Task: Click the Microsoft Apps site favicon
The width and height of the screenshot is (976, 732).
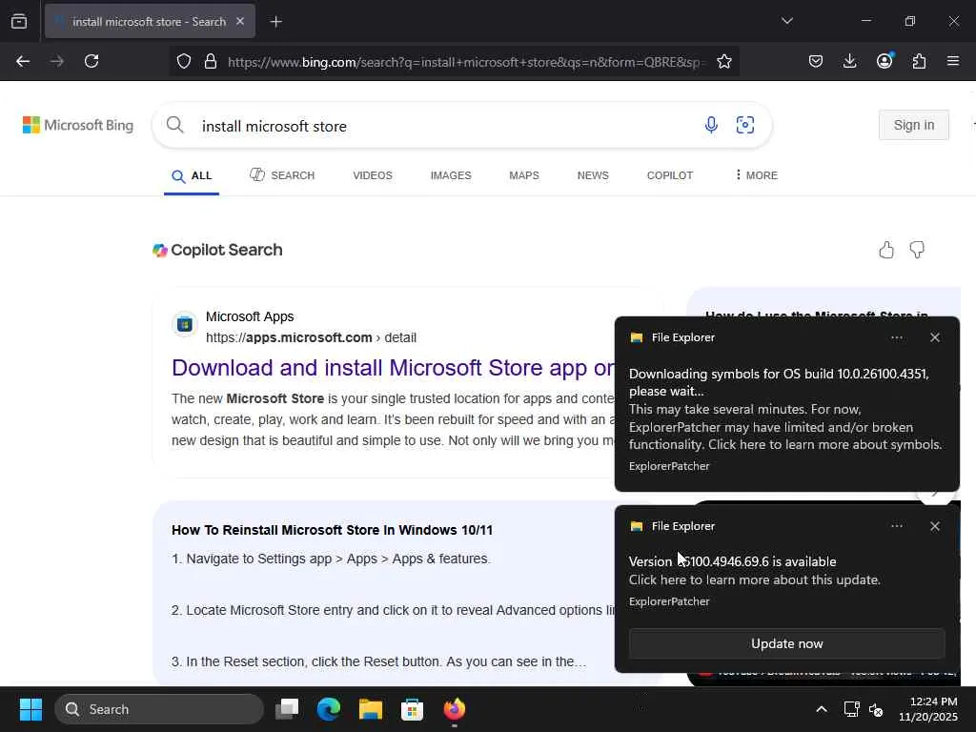Action: click(185, 324)
